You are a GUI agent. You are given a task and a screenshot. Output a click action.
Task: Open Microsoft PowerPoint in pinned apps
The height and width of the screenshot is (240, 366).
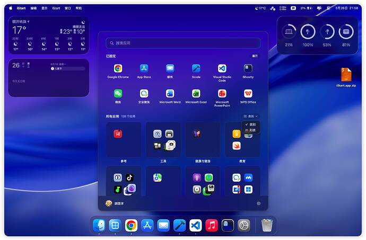(x=222, y=94)
